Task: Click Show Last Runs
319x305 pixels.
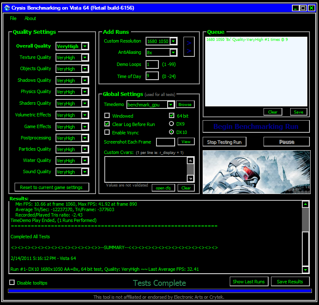Action: pos(249,282)
